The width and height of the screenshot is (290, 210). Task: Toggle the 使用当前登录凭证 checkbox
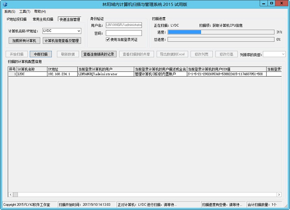pyautogui.click(x=108, y=40)
